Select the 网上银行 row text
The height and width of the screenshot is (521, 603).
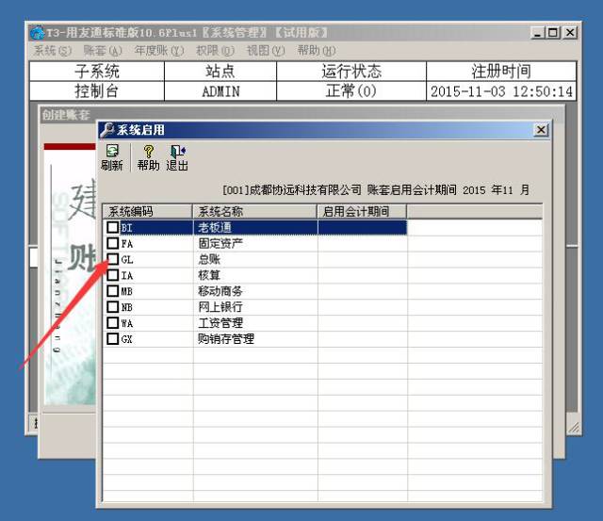(x=220, y=307)
